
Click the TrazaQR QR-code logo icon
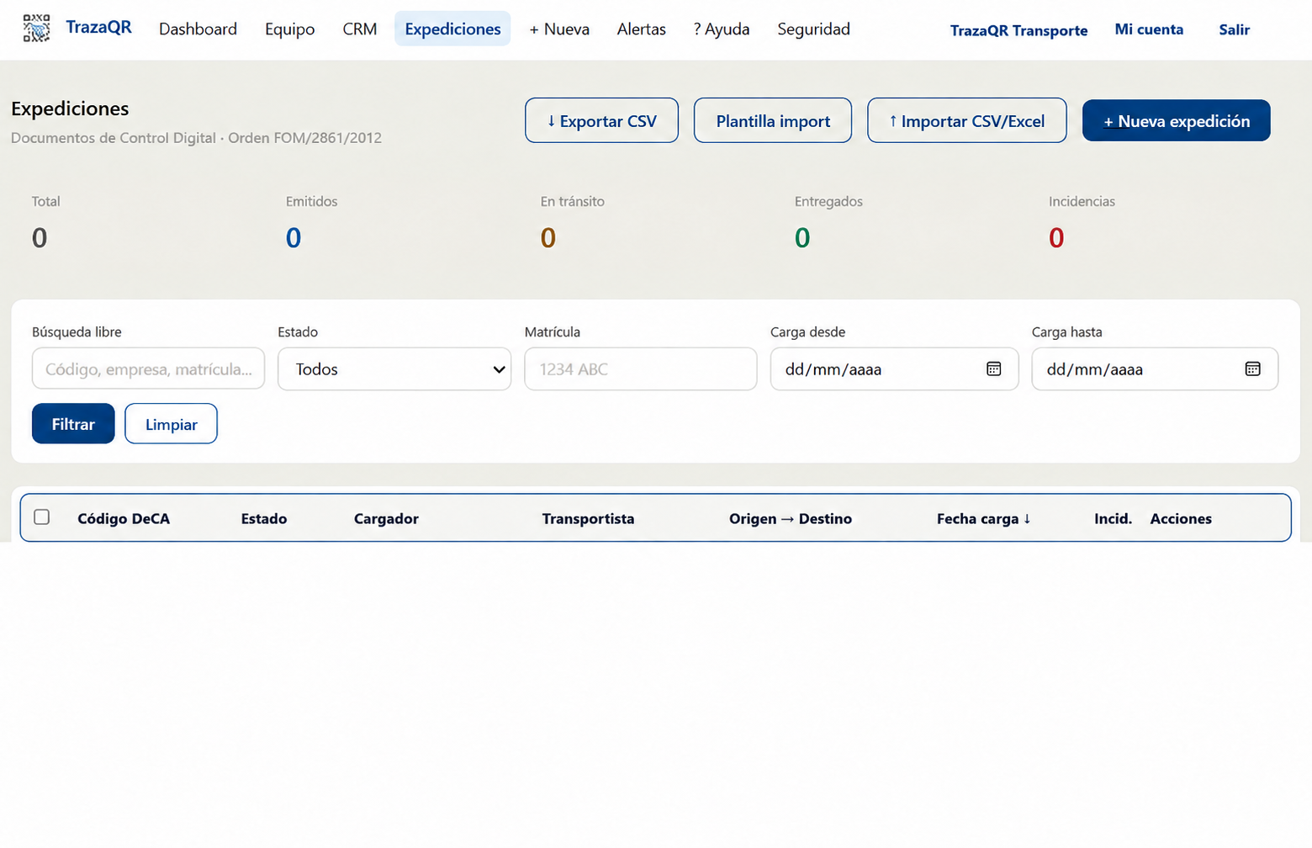(x=36, y=29)
